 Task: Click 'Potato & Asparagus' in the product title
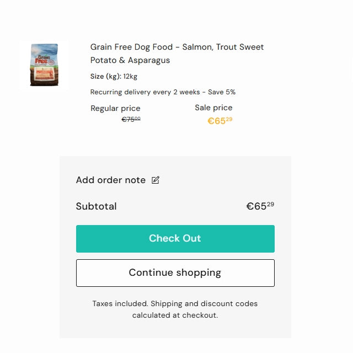pyautogui.click(x=130, y=60)
